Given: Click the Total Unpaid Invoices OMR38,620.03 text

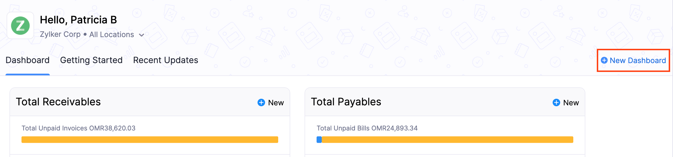Looking at the screenshot, I should pyautogui.click(x=78, y=128).
